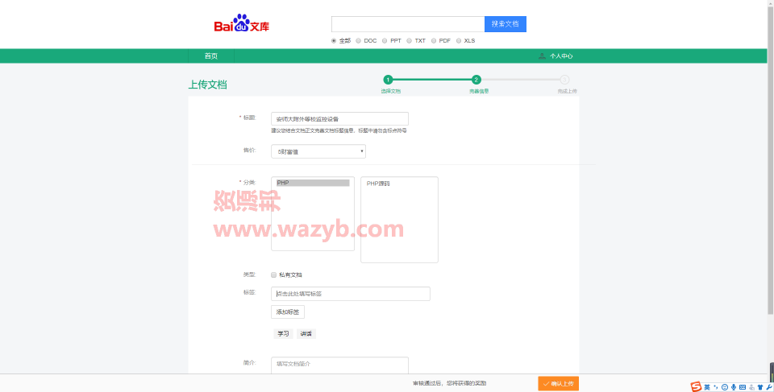774x392 pixels.
Task: Open the Sogou emoji face icon
Action: click(x=725, y=387)
